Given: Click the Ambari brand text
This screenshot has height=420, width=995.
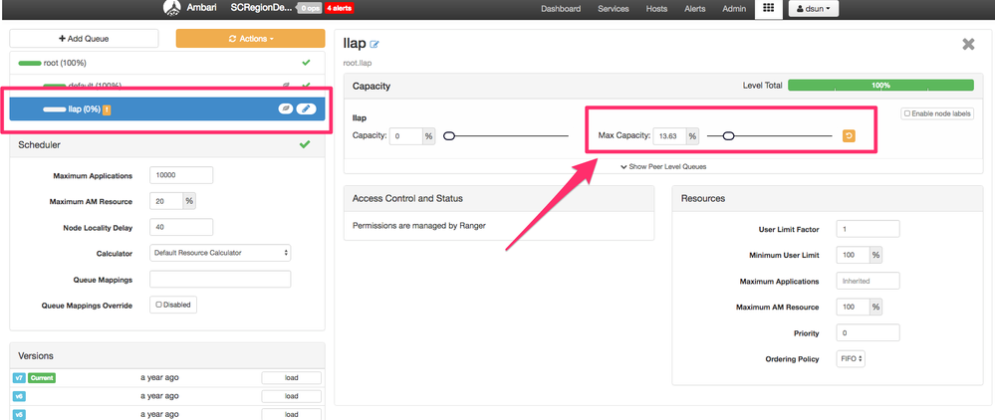Looking at the screenshot, I should (x=202, y=8).
